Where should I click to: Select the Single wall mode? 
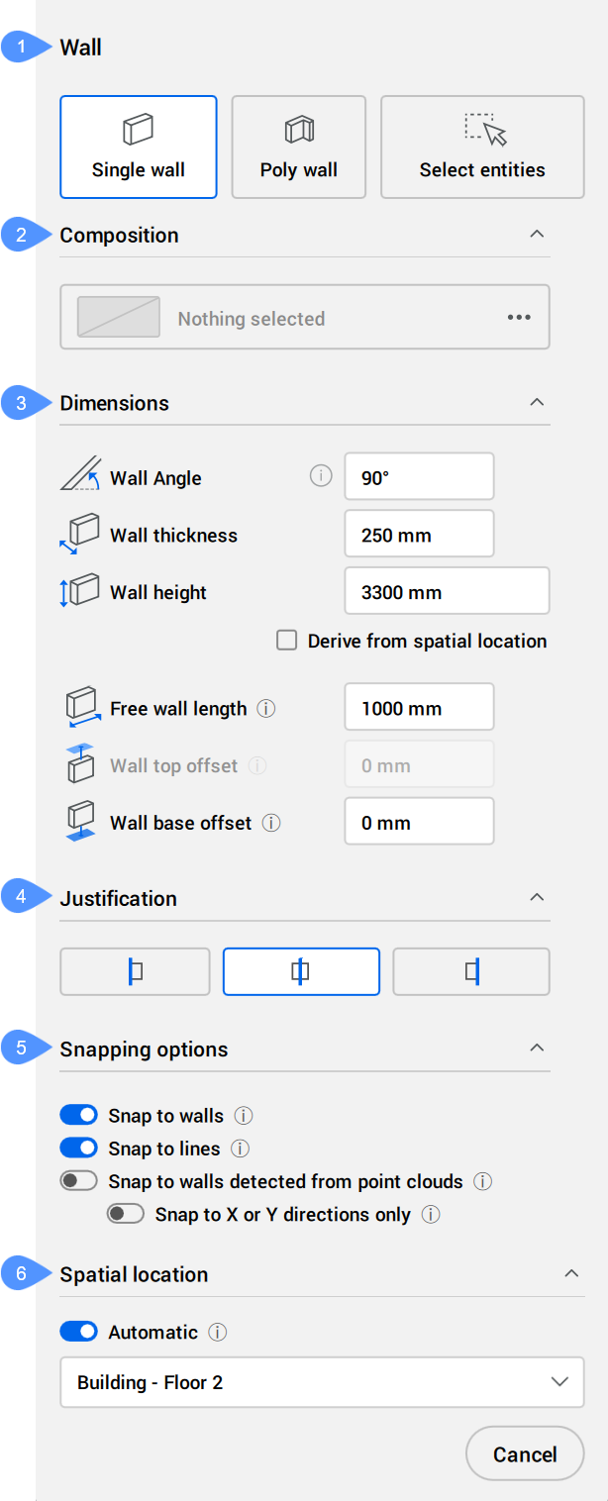tap(138, 148)
